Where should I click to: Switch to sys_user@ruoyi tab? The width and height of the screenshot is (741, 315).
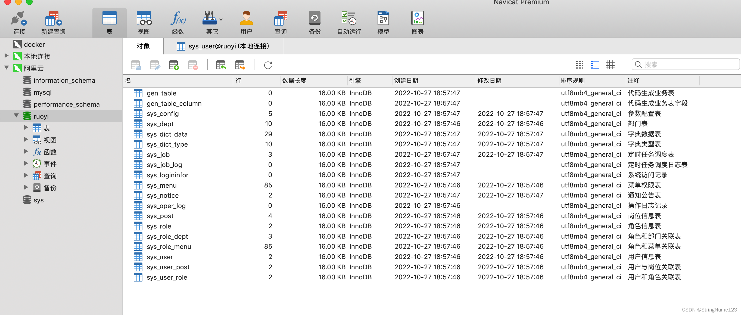[x=223, y=46]
